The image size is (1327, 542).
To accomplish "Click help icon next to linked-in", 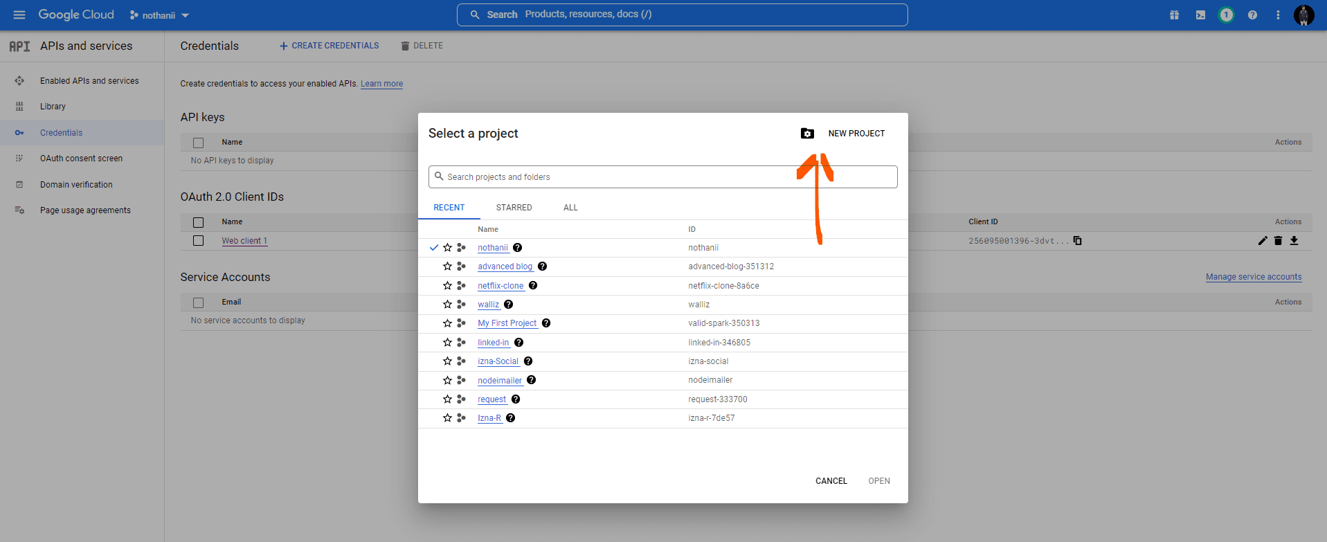I will coord(518,342).
